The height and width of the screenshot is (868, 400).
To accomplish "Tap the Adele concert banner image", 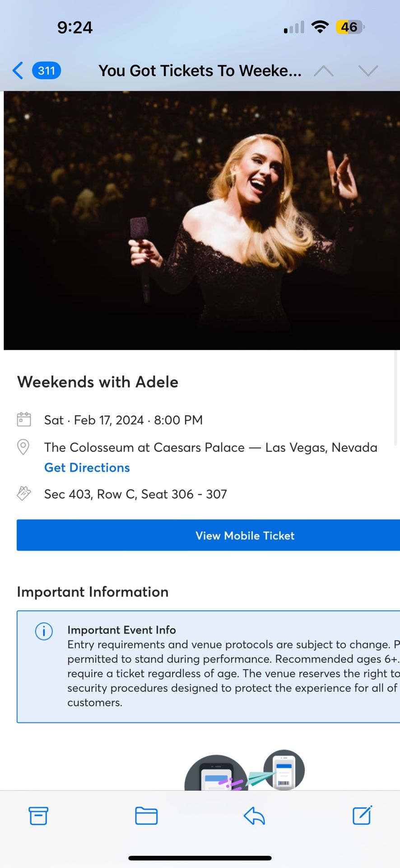I will coord(201,220).
